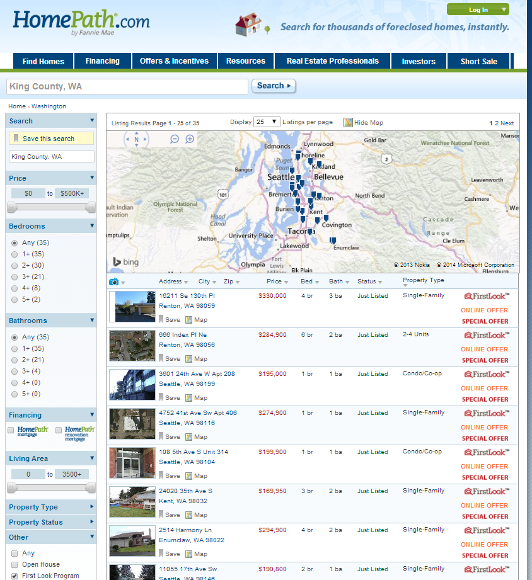Click the HomePath.com logo

coord(81,21)
